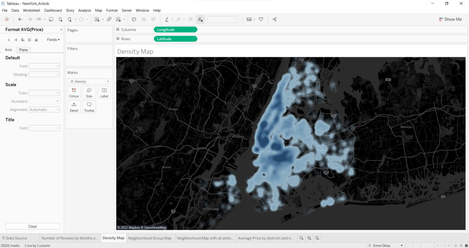
Task: Click the Share icon in toolbar
Action: point(274,19)
